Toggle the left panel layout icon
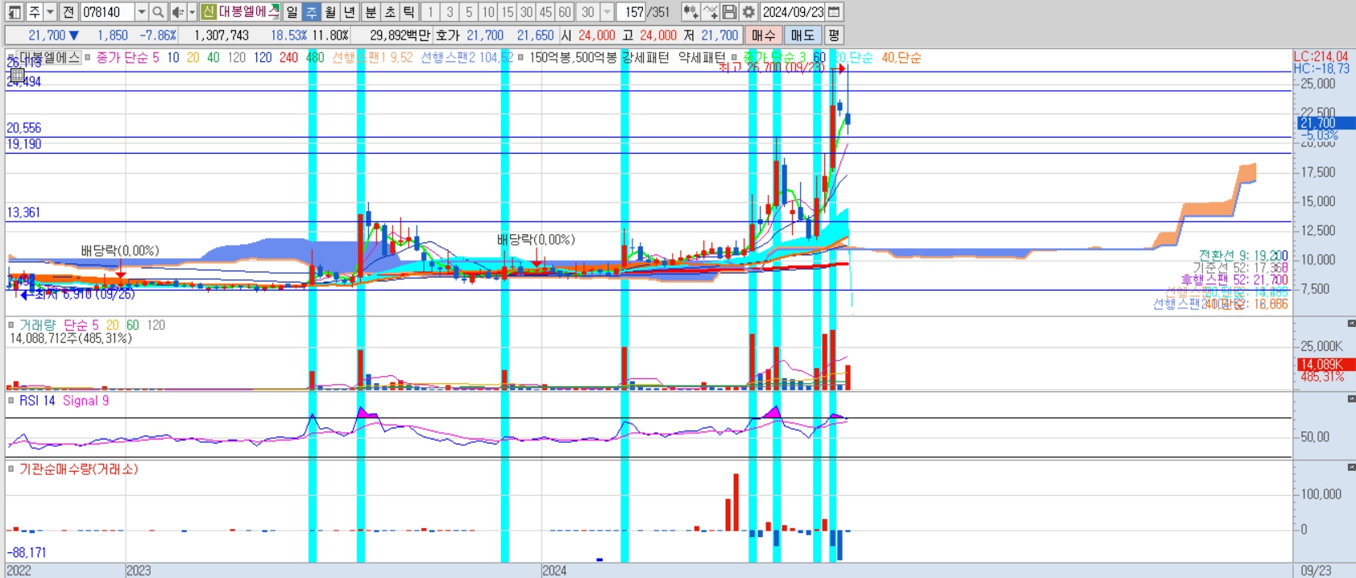The width and height of the screenshot is (1356, 578). tap(15, 12)
